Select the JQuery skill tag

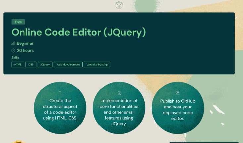(x=45, y=65)
